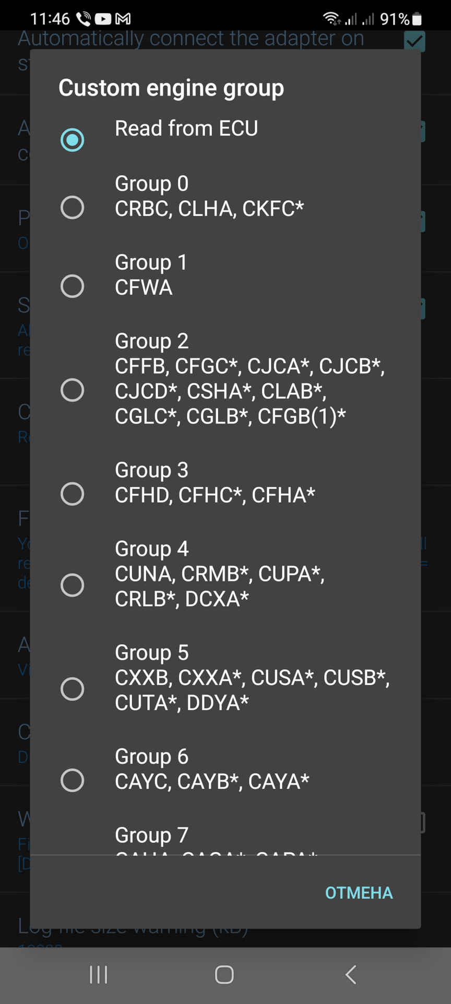Select the Group 7 list entry
The image size is (451, 1004).
(225, 839)
